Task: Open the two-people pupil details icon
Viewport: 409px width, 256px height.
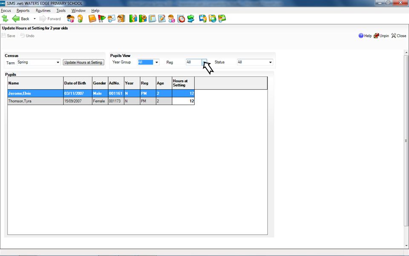Action: [x=70, y=18]
